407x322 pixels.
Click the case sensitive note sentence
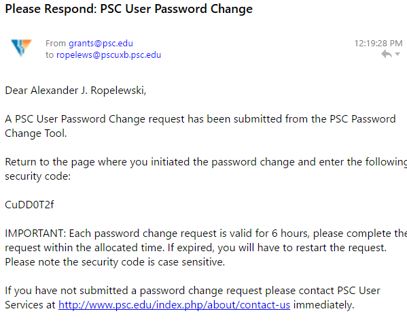(115, 262)
